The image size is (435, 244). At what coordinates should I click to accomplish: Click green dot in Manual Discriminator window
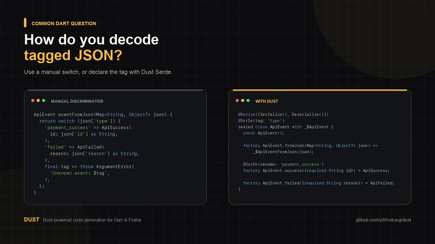(43, 101)
